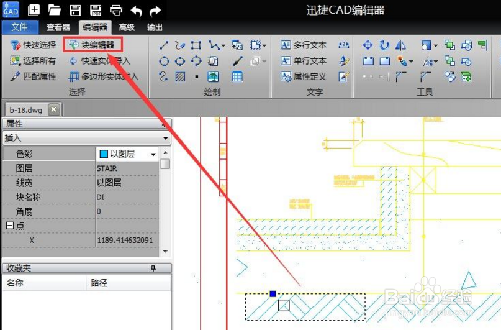Click the blue grip on selected block
This screenshot has height=330, width=501.
pyautogui.click(x=273, y=293)
